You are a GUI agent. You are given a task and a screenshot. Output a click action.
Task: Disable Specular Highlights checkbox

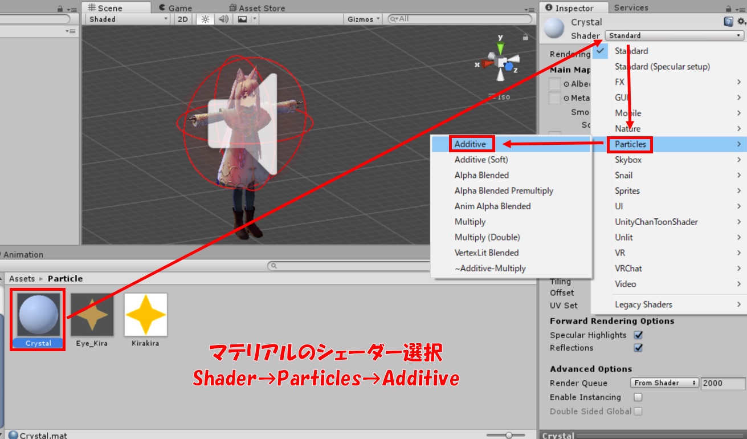tap(638, 335)
